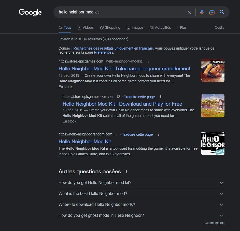This screenshot has width=240, height=231.
Task: Open three-dot menu for en-US Epic result
Action: [160, 97]
